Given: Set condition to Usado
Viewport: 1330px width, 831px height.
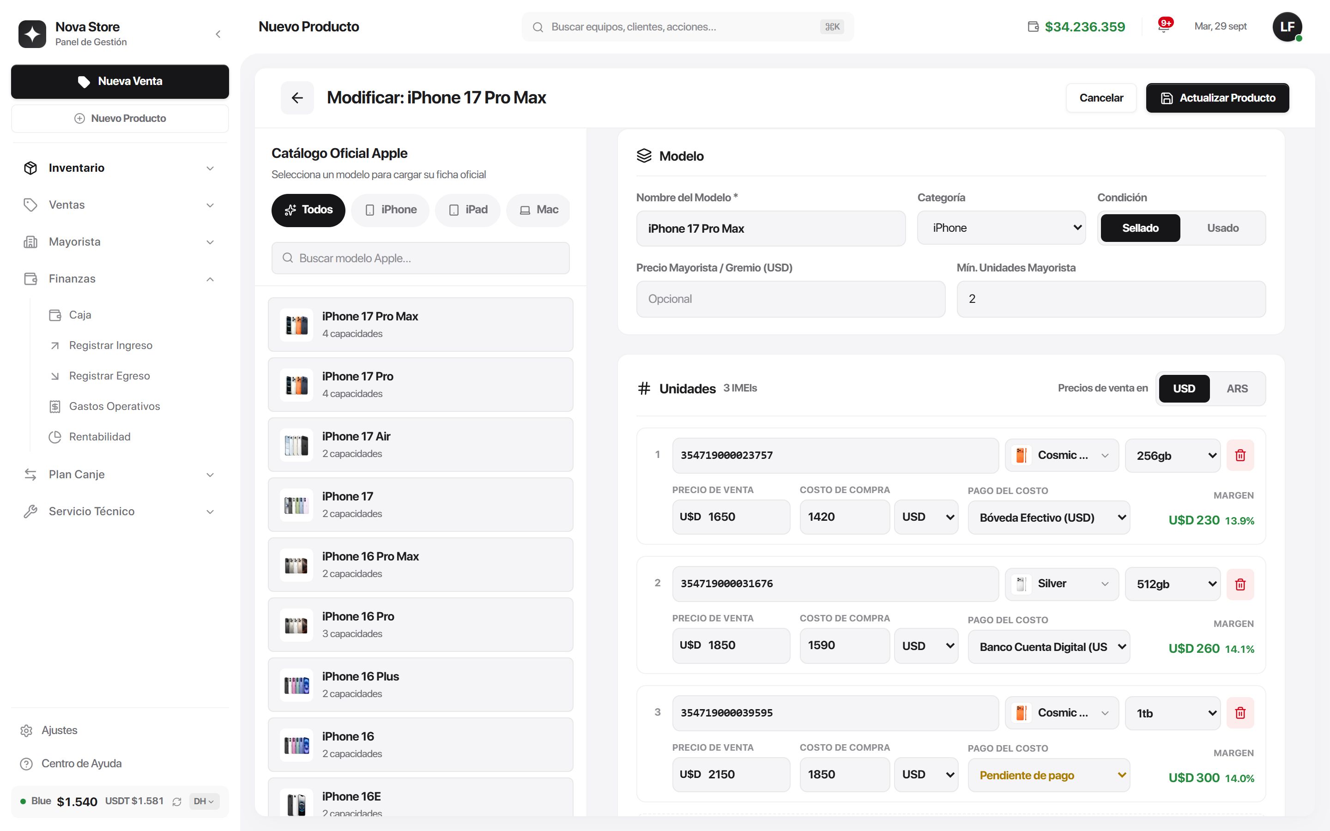Looking at the screenshot, I should pos(1222,228).
